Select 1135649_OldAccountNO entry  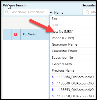coord(73,83)
